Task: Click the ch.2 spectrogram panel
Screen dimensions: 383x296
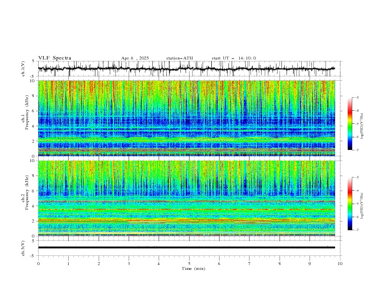Action: 186,198
